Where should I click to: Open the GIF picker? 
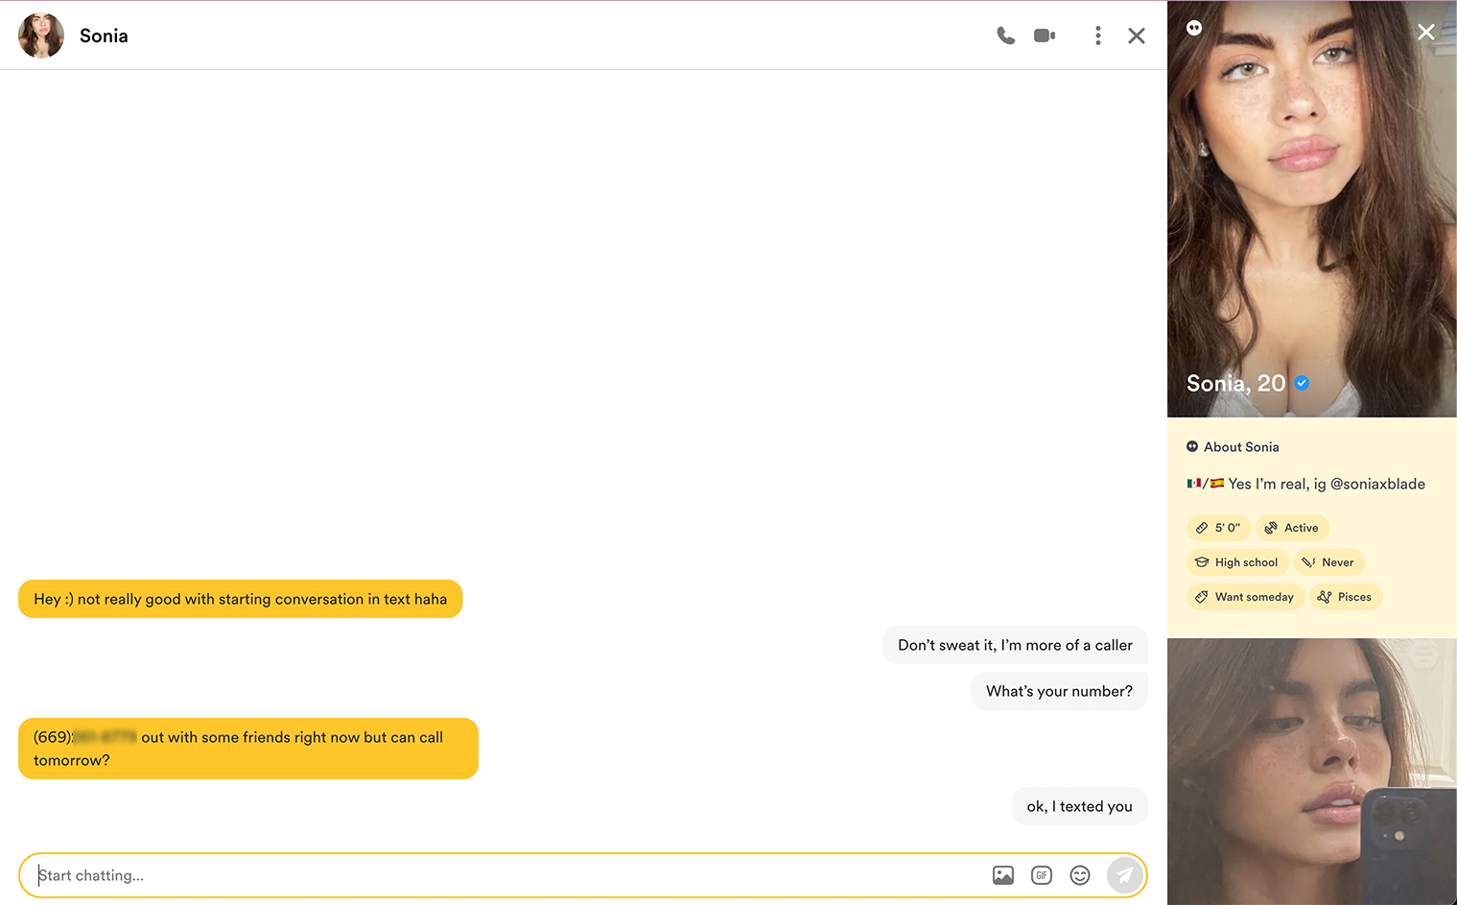(1042, 875)
